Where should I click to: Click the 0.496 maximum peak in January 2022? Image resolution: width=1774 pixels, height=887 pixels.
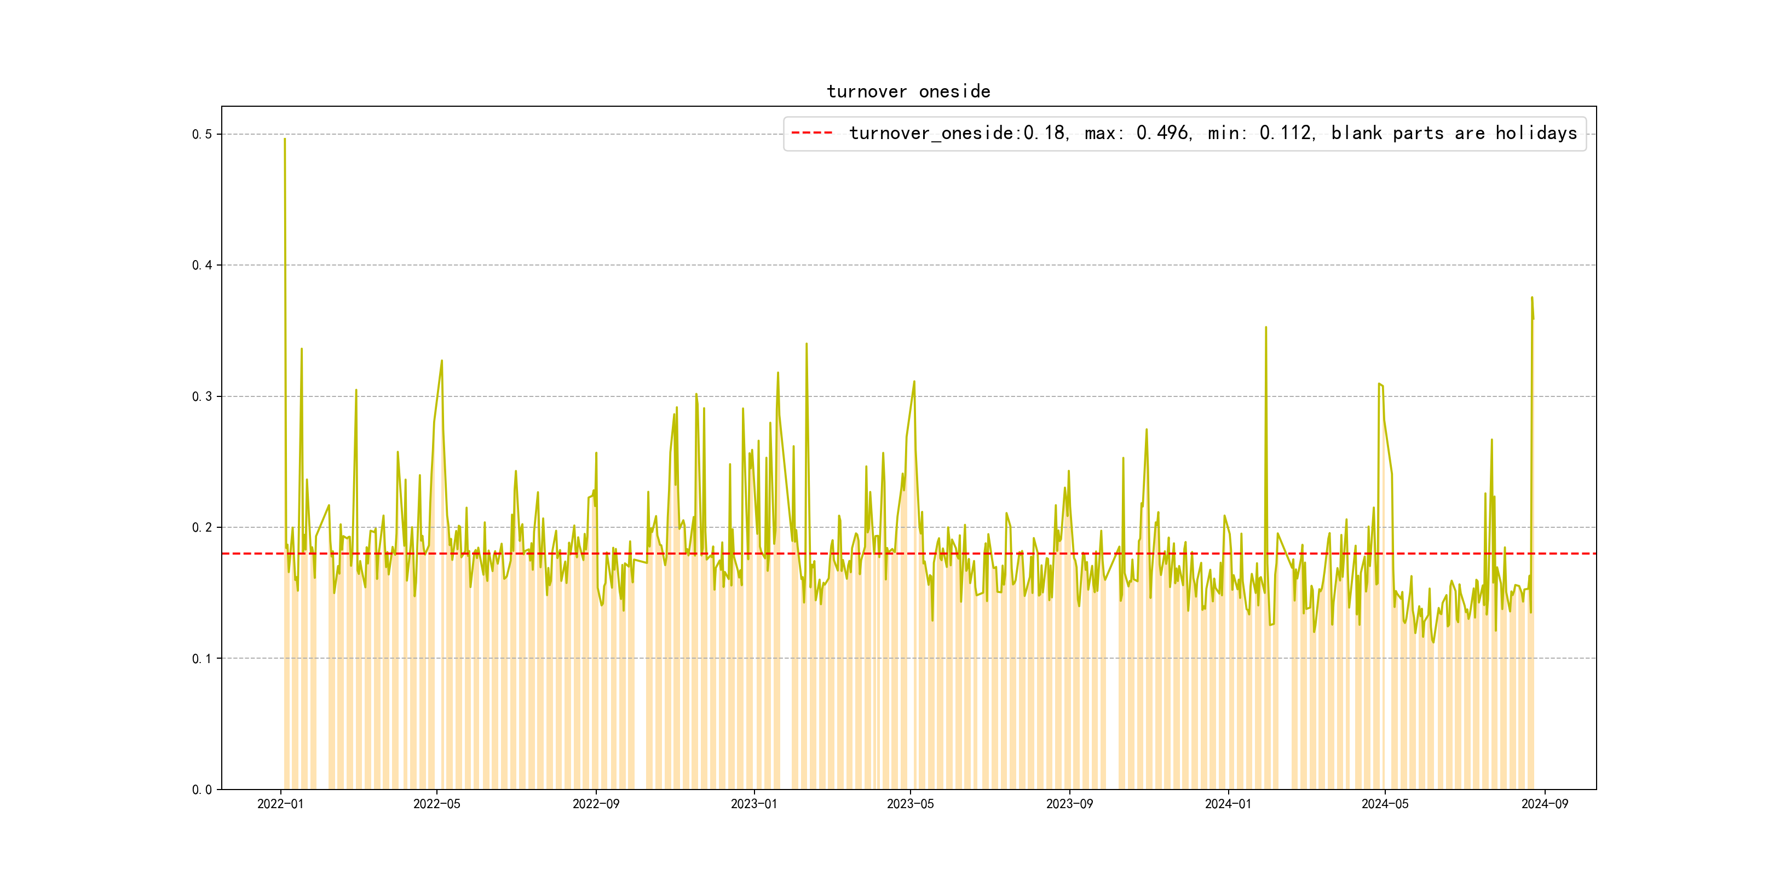284,140
